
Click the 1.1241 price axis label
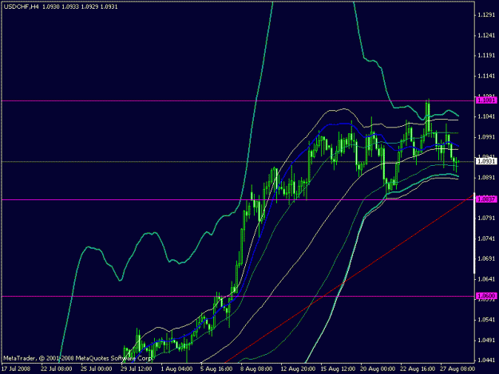(x=486, y=35)
